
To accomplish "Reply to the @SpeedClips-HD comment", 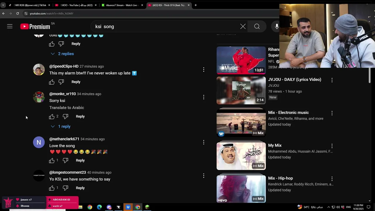I will pos(76,82).
